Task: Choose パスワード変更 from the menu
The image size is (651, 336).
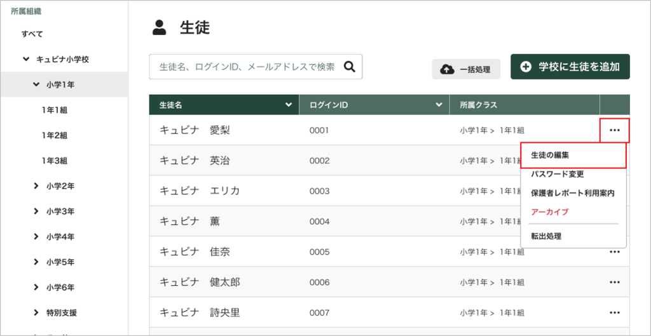Action: click(558, 174)
